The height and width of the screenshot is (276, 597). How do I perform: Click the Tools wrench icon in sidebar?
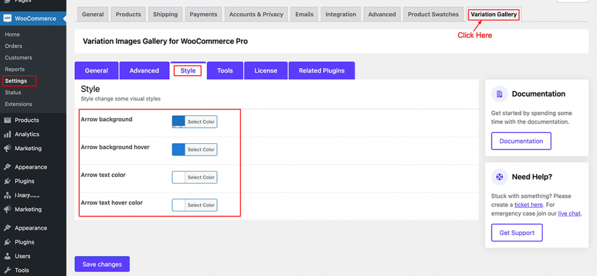pos(7,270)
